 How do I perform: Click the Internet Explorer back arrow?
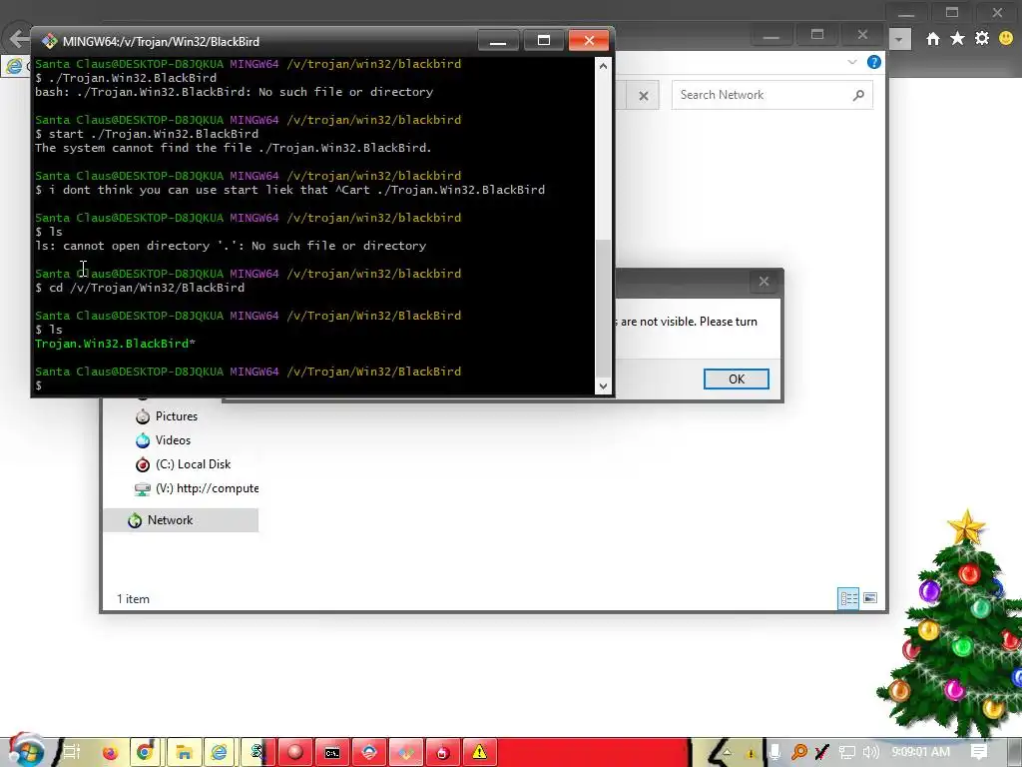coord(20,39)
